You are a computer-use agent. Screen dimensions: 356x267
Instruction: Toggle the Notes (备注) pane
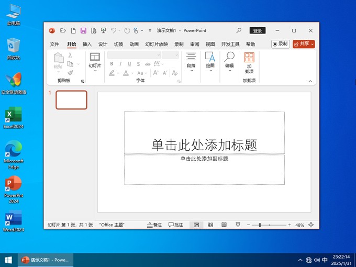click(154, 225)
